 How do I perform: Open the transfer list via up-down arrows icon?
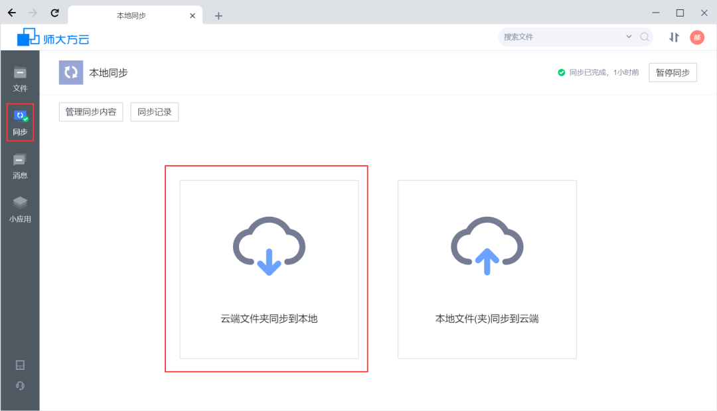tap(673, 37)
